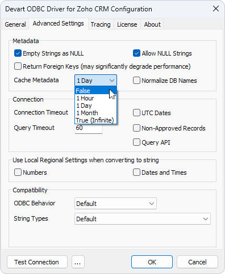The height and width of the screenshot is (274, 225).
Task: Open the Tracing tab
Action: pos(101,24)
